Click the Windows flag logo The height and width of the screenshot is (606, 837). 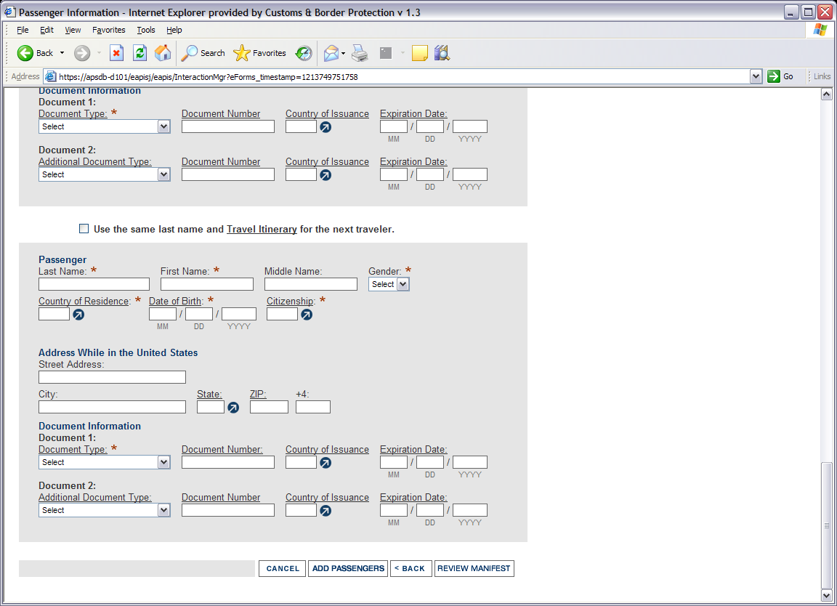tap(820, 30)
